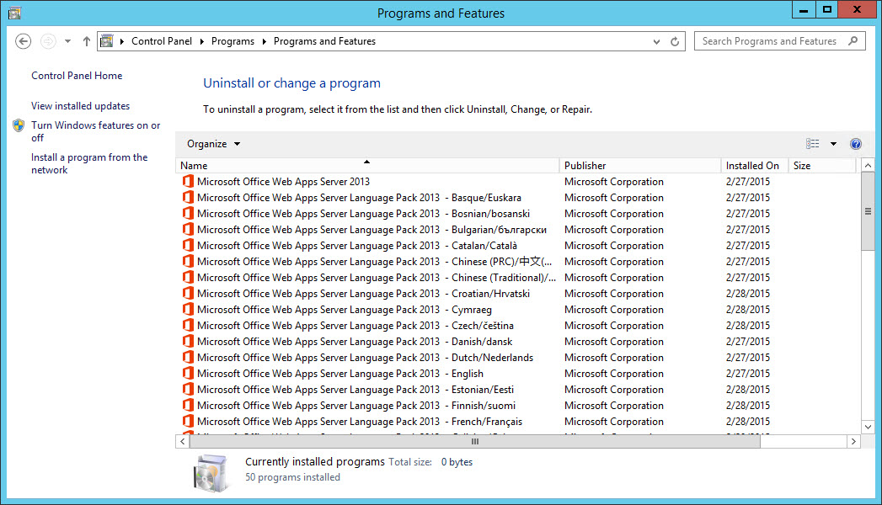Open Install a program from the network
882x505 pixels.
pyautogui.click(x=89, y=163)
